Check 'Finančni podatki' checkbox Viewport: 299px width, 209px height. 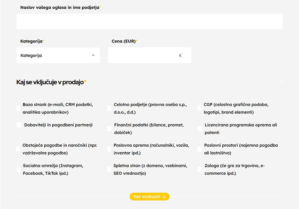[x=109, y=129]
